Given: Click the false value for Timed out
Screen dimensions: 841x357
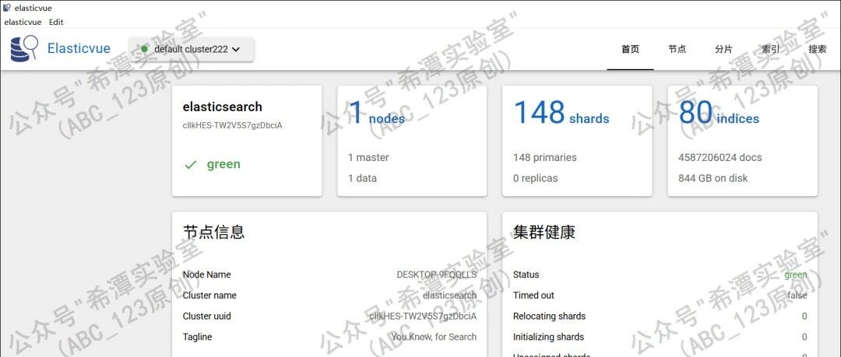Looking at the screenshot, I should click(x=797, y=296).
